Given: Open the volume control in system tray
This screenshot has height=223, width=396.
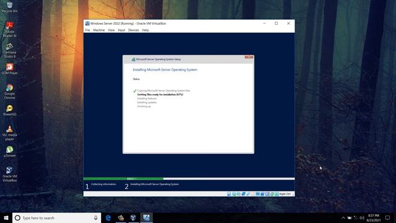Looking at the screenshot, I should (x=361, y=217).
